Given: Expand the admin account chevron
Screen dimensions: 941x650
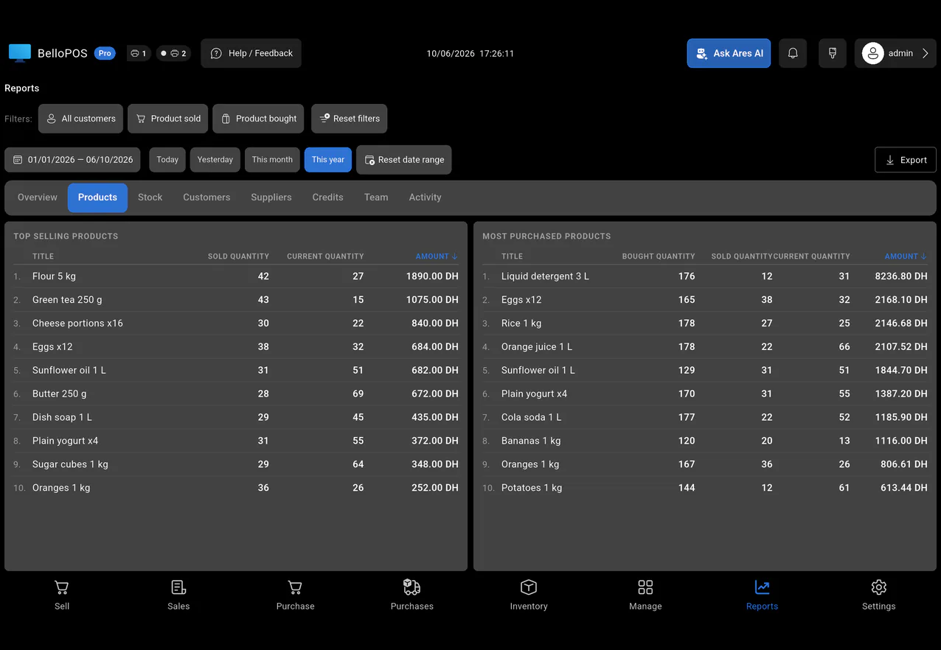Looking at the screenshot, I should 925,53.
